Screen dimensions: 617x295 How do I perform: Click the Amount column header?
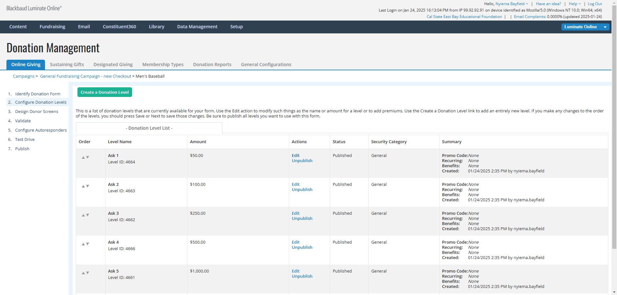198,142
